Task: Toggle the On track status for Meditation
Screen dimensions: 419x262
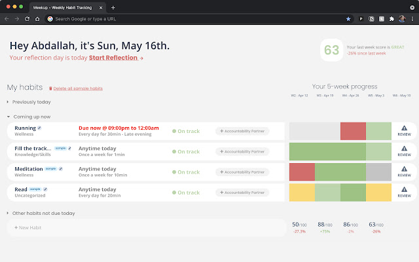Action: coord(185,172)
